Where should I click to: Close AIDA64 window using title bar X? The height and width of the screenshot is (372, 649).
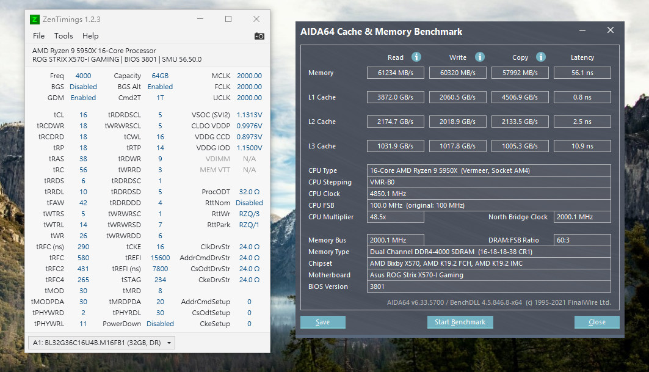coord(611,31)
